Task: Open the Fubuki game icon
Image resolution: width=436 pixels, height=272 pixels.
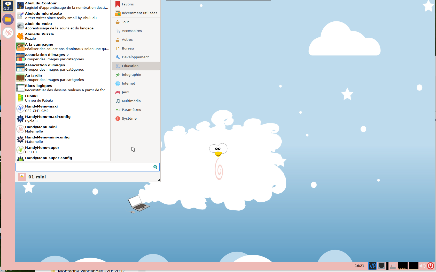Action: pos(20,98)
